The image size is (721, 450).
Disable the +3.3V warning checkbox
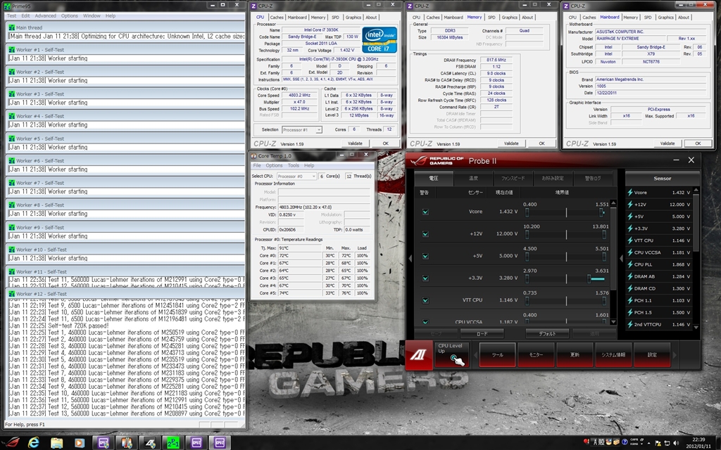pos(425,278)
